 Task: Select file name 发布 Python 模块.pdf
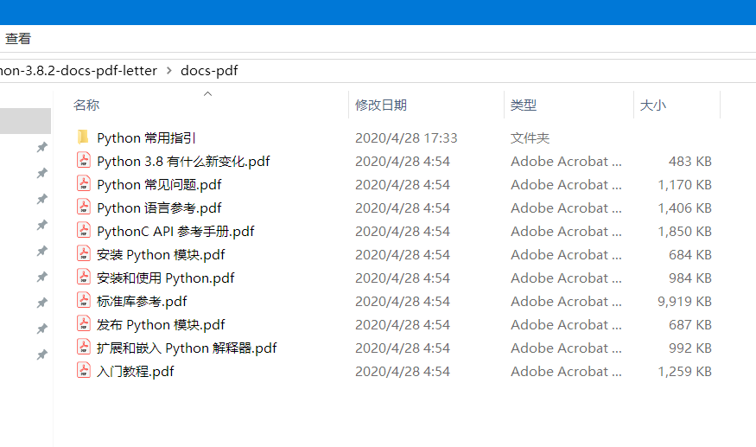point(161,324)
